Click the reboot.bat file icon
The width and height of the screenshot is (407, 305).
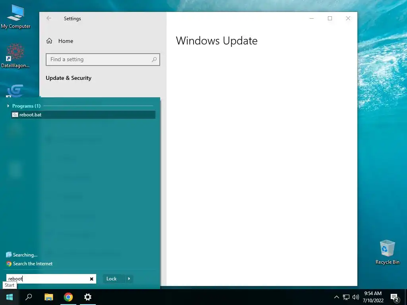tap(15, 115)
